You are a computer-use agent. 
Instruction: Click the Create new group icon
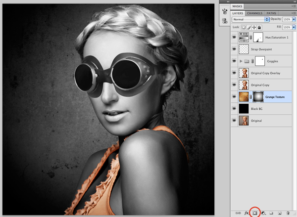click(271, 213)
